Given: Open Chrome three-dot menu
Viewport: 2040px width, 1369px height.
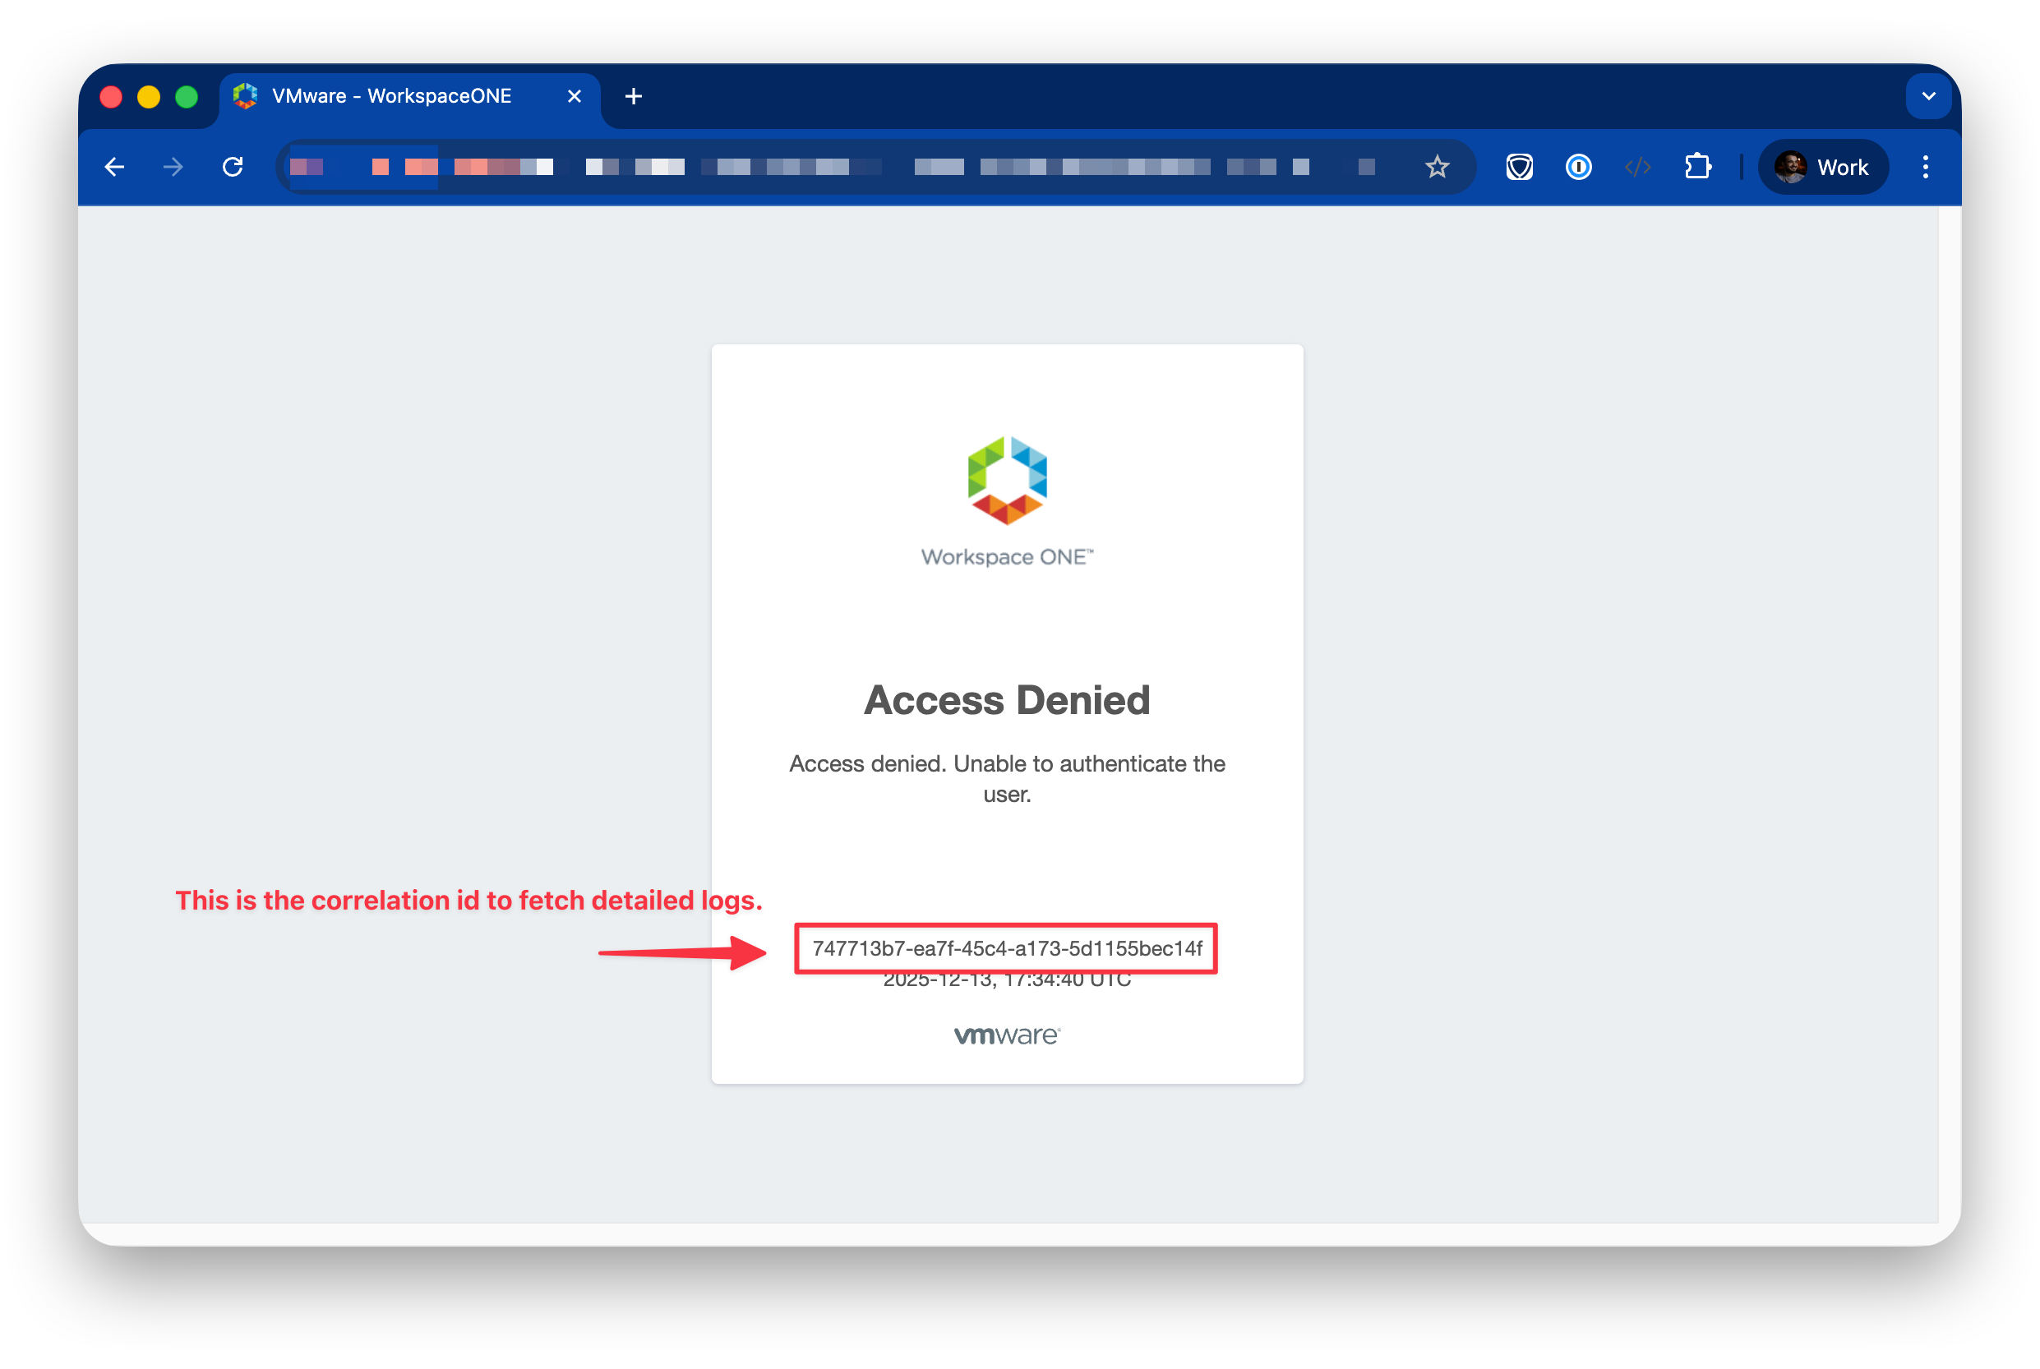Looking at the screenshot, I should click(1925, 167).
